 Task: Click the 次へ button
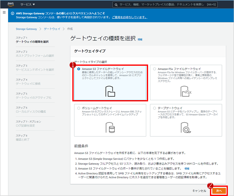(219, 191)
